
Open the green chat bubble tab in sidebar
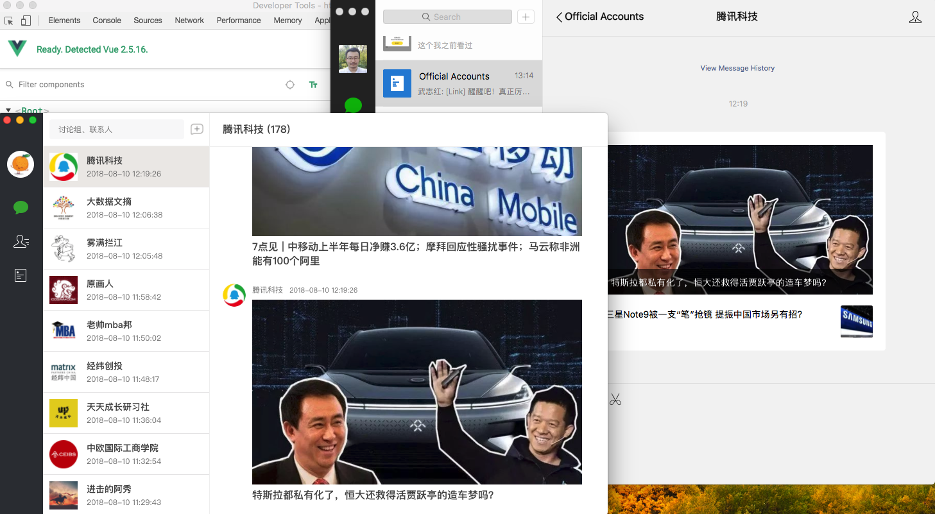21,207
